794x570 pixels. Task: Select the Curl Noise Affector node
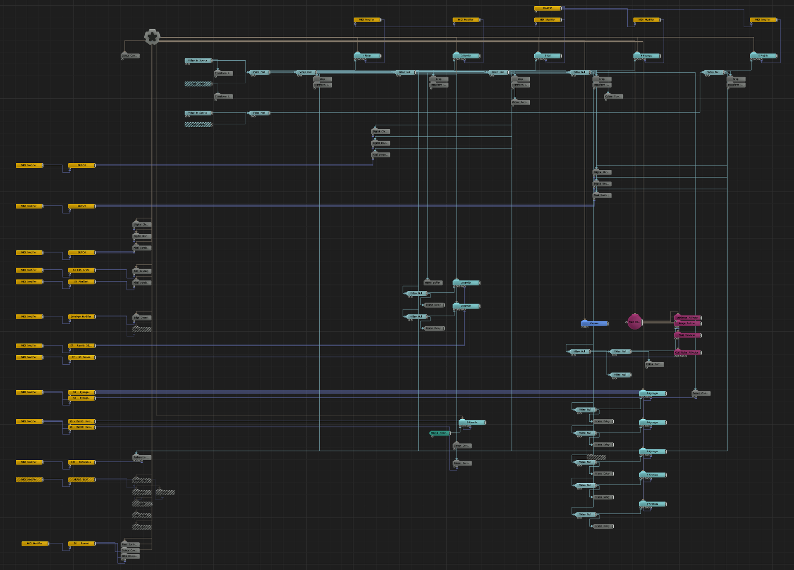tap(687, 353)
